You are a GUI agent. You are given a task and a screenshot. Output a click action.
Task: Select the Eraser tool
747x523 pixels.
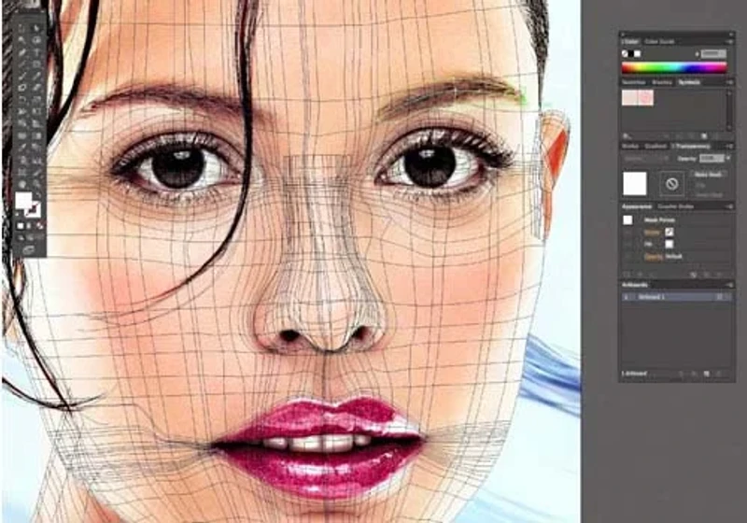pos(36,86)
